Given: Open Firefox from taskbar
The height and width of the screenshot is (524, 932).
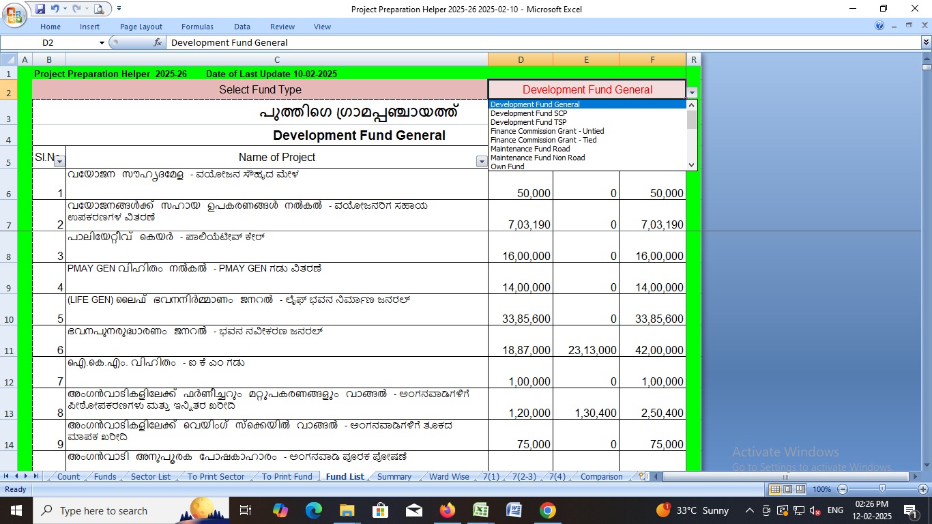Looking at the screenshot, I should tap(448, 510).
